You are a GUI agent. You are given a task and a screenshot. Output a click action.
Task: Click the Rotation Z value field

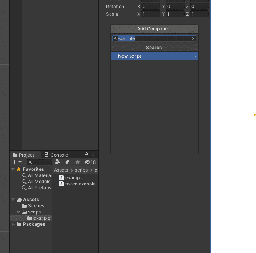point(199,7)
